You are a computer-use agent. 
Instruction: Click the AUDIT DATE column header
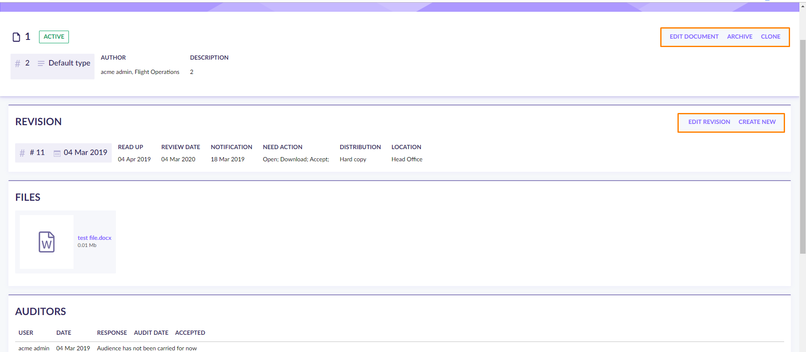coord(151,333)
